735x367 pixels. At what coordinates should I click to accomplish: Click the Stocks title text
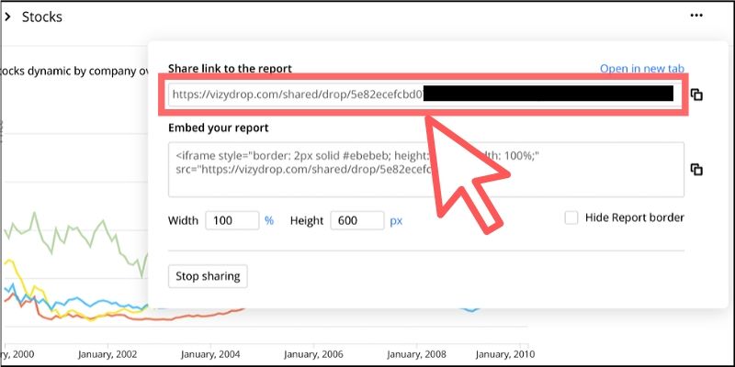pyautogui.click(x=42, y=17)
